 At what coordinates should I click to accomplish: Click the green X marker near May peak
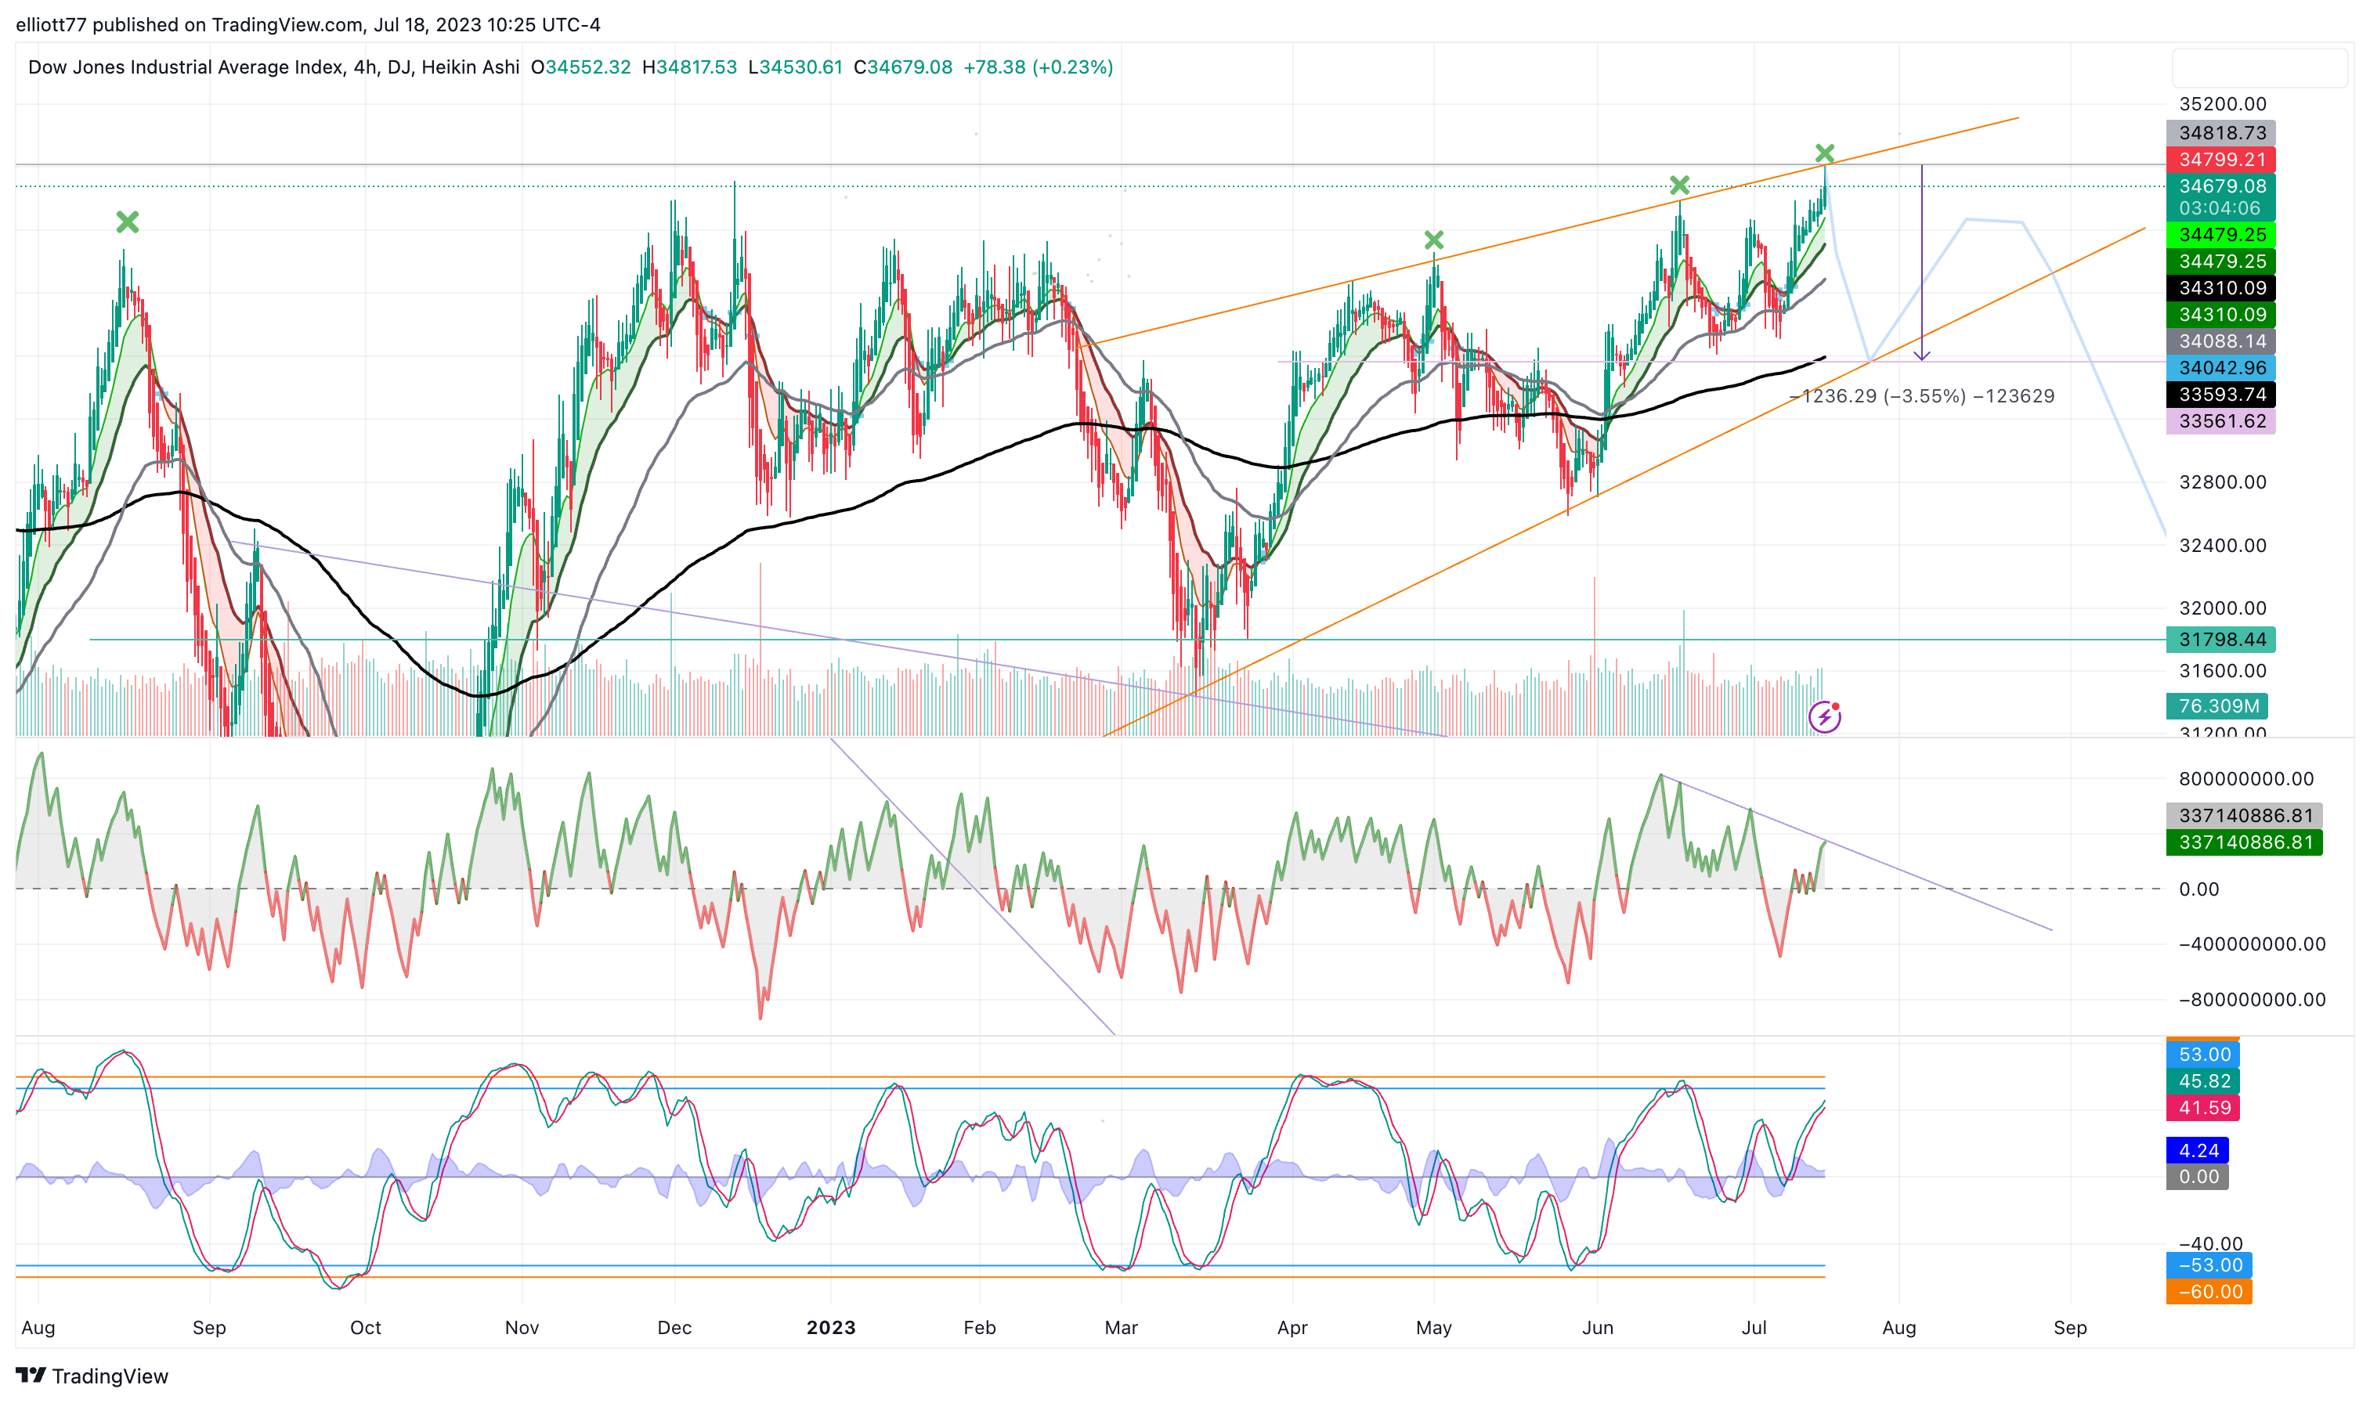[1434, 240]
